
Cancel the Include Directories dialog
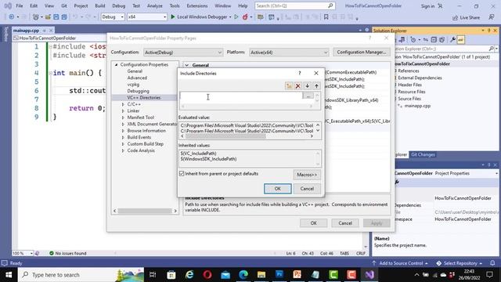tap(307, 189)
